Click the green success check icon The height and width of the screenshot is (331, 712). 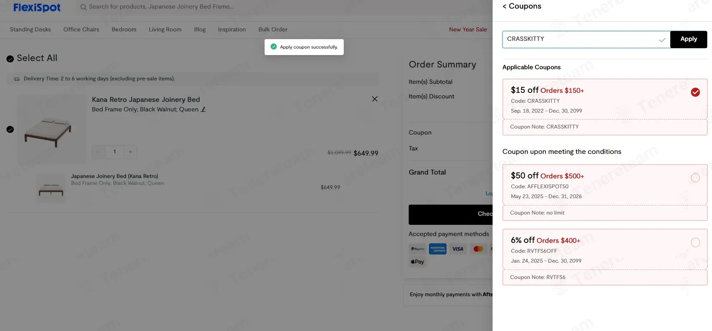click(x=274, y=46)
